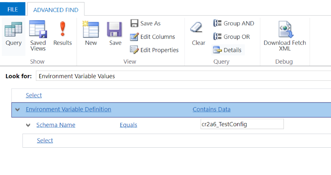Expand options arrow beside Schema Name
The image size is (331, 175).
click(x=28, y=125)
